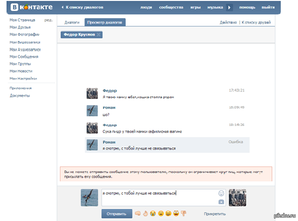This screenshot has height=221, width=298.
Task: Click the camera attach photo icon
Action: (221, 202)
